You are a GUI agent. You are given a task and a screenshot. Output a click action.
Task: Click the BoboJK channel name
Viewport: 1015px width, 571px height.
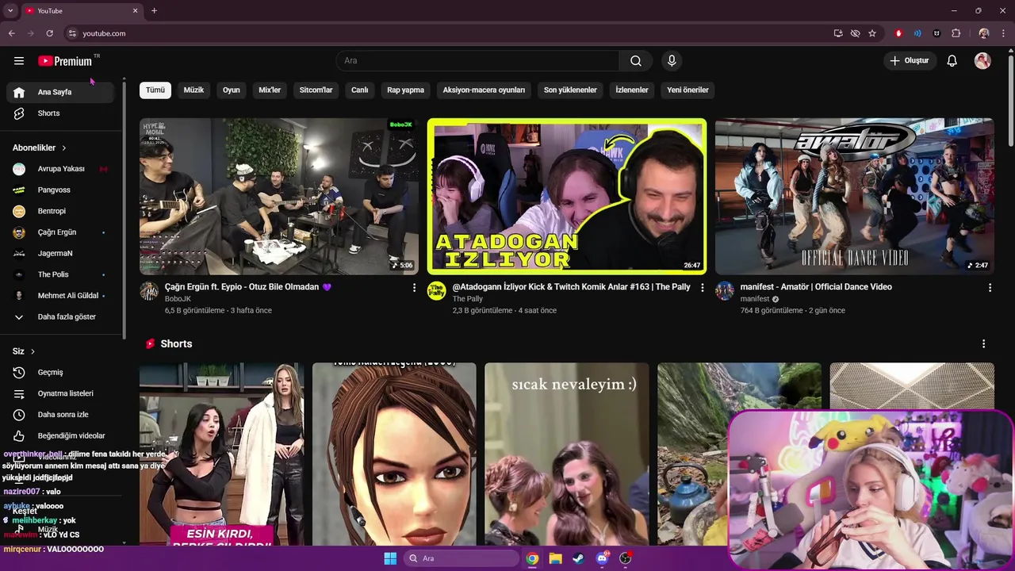(x=178, y=299)
